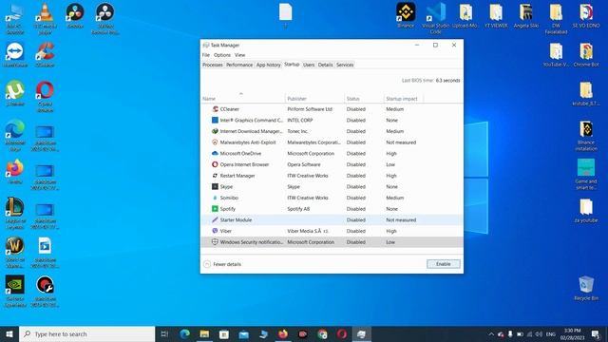Open Microsoft Store in the taskbar
Screen dimensions: 608x342
224,333
